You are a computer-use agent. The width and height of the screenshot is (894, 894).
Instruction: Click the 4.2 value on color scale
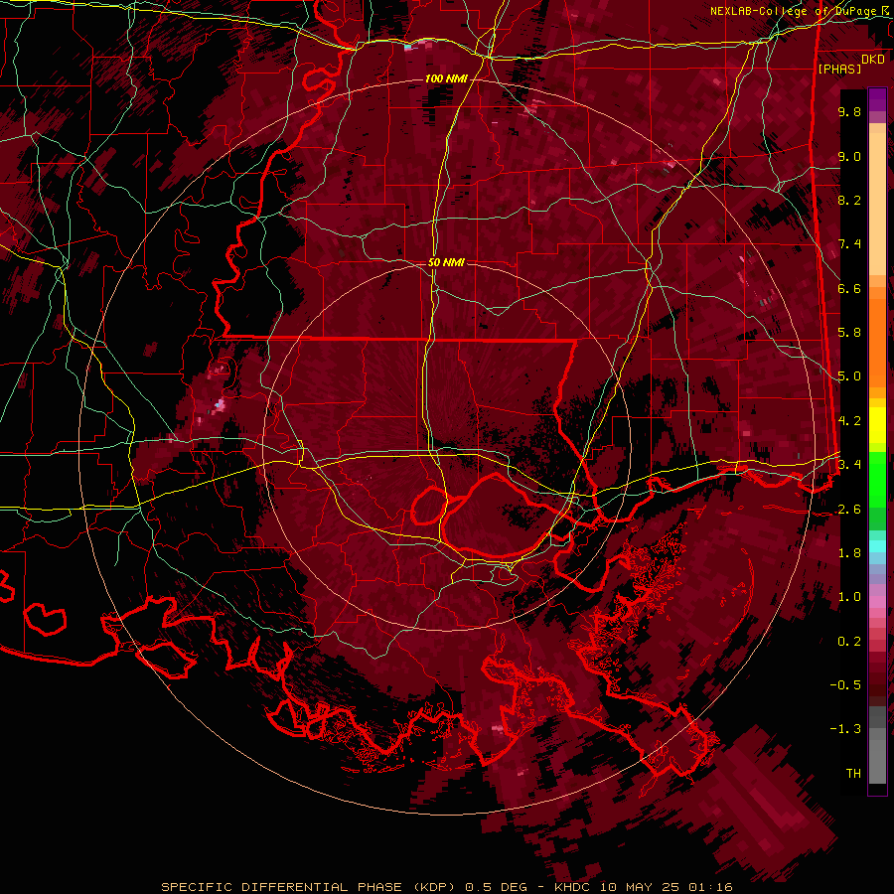[x=849, y=421]
